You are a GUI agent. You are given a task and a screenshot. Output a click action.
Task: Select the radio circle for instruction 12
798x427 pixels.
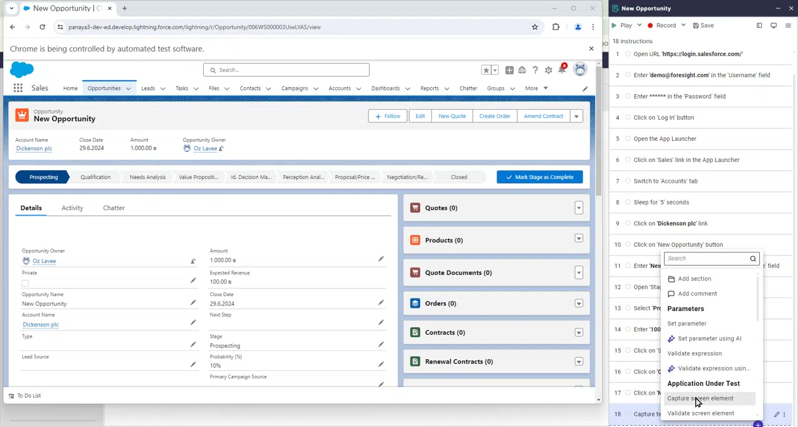click(x=628, y=287)
